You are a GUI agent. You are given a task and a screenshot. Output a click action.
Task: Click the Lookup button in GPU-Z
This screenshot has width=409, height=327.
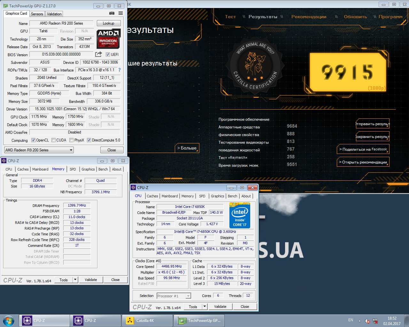[x=109, y=23]
